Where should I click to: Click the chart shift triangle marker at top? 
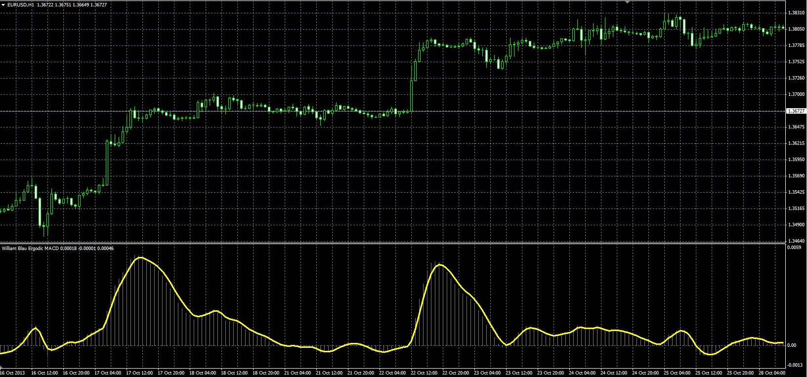point(627,2)
